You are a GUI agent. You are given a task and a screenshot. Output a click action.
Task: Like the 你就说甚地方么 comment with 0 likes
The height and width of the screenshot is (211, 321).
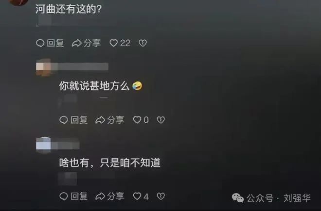137,120
